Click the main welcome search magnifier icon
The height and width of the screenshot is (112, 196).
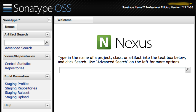pyautogui.click(x=188, y=70)
